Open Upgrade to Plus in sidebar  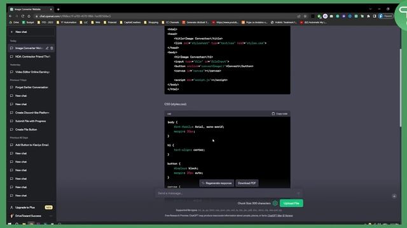click(x=31, y=207)
